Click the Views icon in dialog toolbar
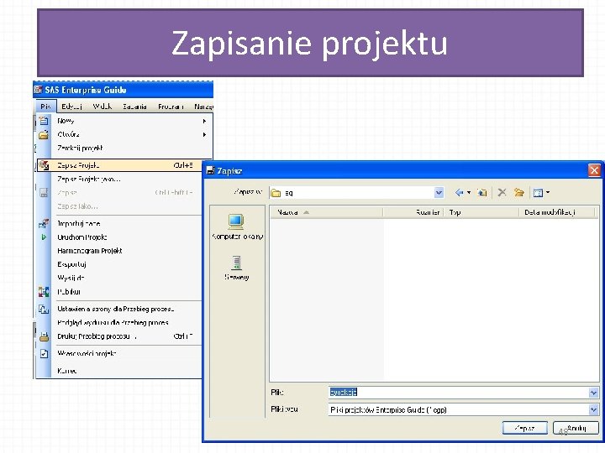Screen dimensions: 605x453 (x=538, y=193)
